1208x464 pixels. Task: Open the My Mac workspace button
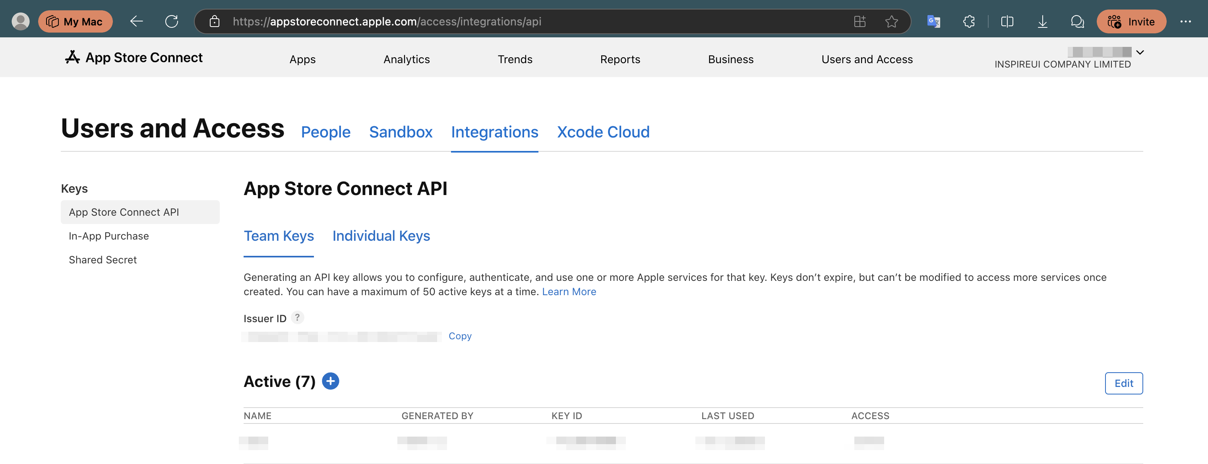coord(75,21)
